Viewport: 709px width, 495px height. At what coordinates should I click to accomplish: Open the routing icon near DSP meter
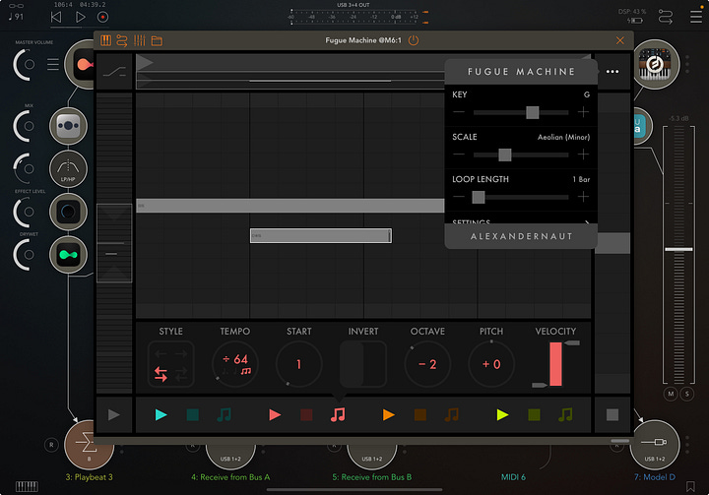click(x=665, y=17)
